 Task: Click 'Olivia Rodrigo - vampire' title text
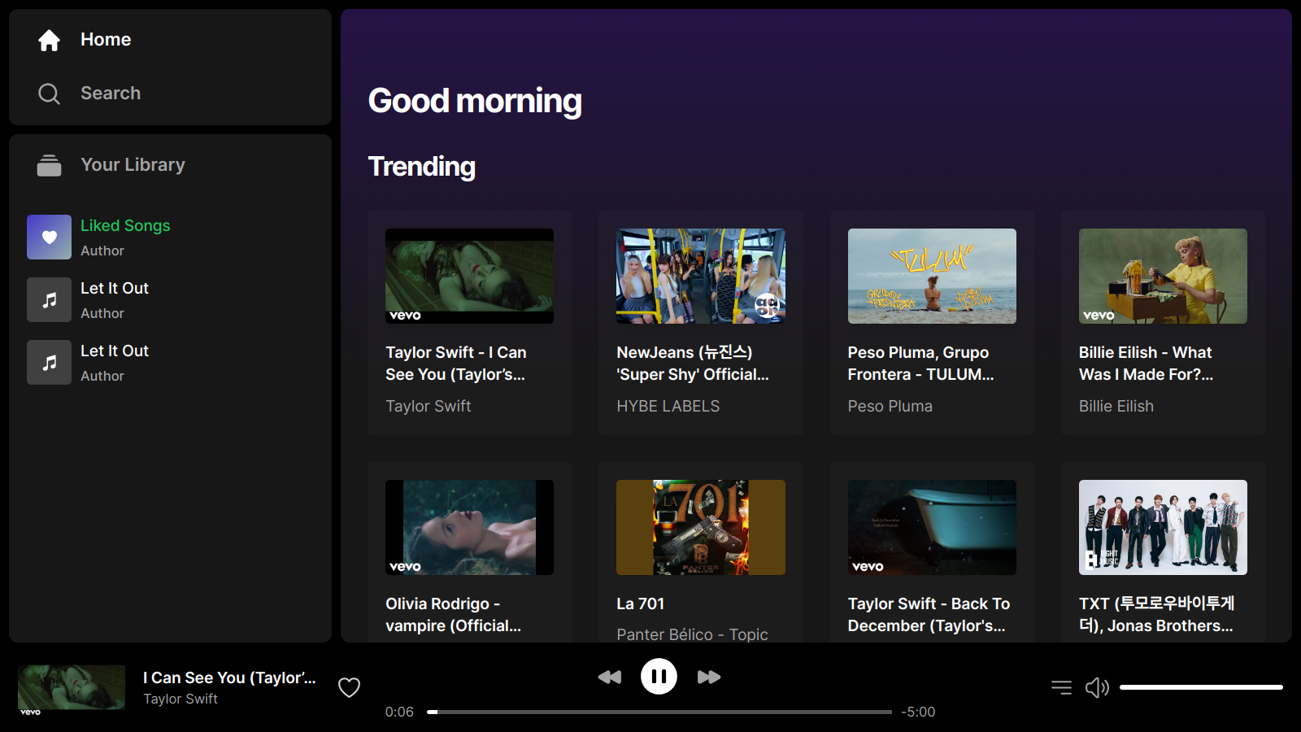(454, 615)
